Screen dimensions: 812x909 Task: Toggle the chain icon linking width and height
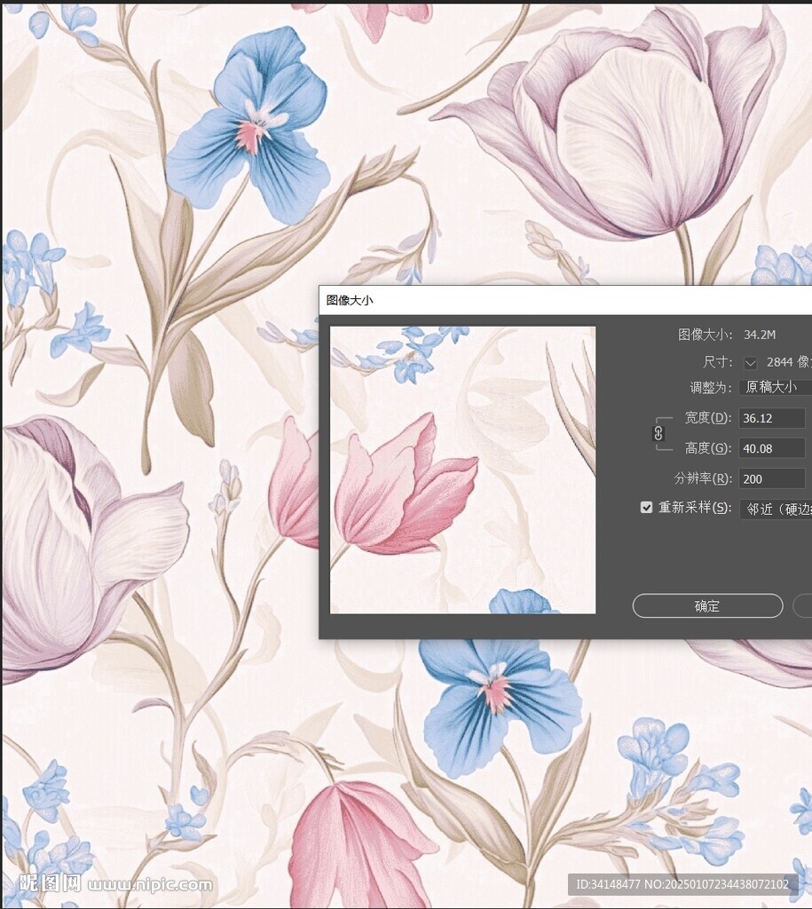[657, 433]
